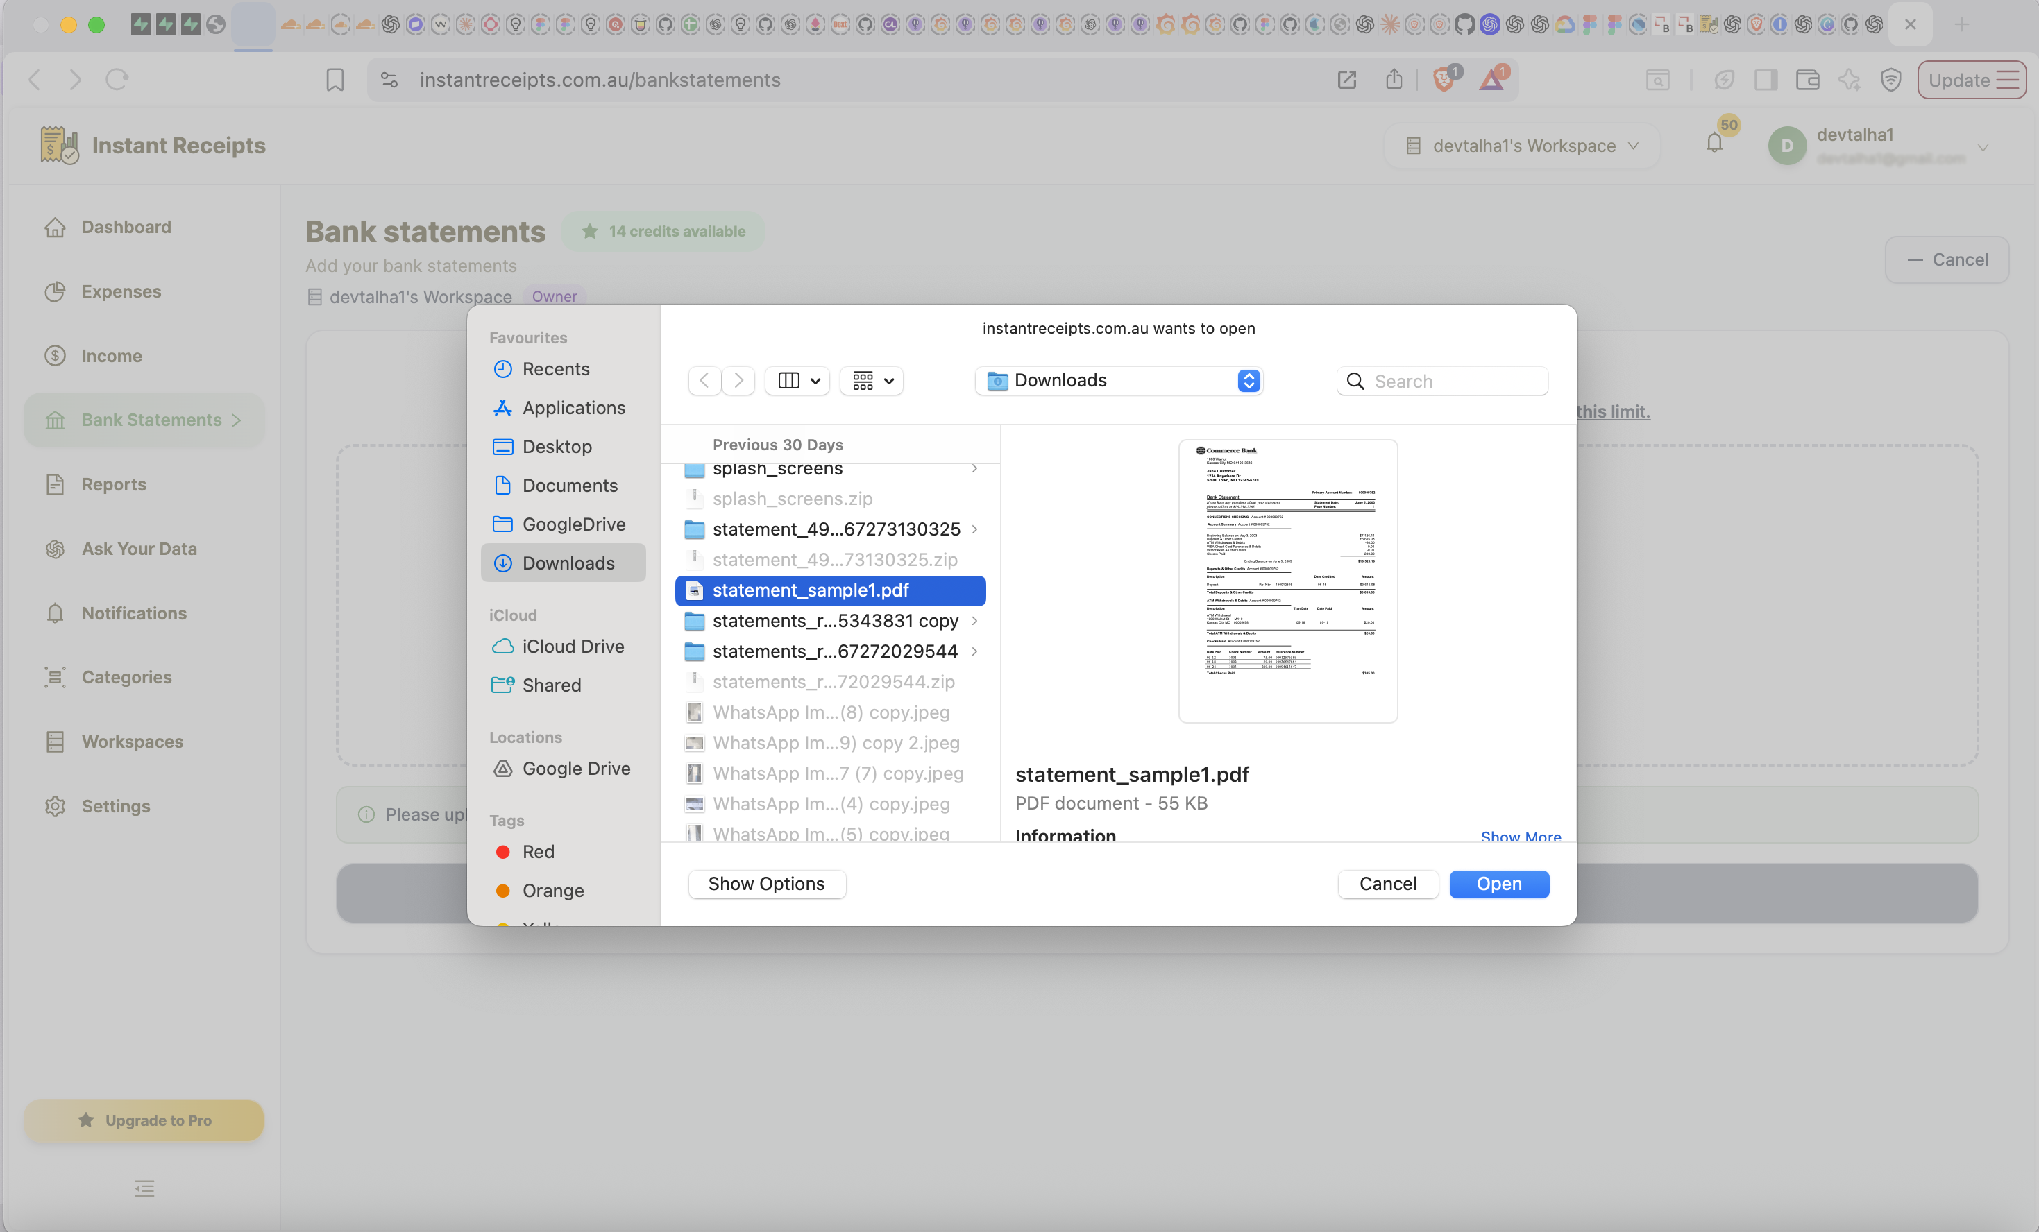Click the devtalha1 avatar circle
2039x1232 pixels.
coord(1786,146)
